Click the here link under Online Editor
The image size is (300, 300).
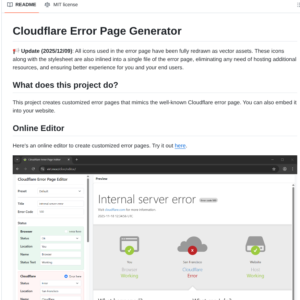[x=180, y=145]
